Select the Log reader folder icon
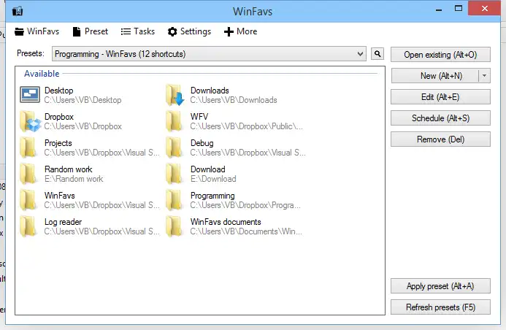 pos(28,226)
